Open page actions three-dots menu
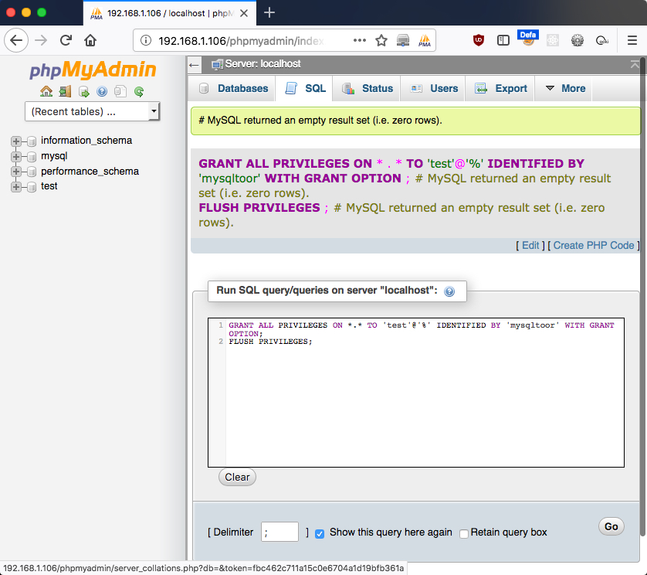Screen dimensions: 647x575 [359, 40]
